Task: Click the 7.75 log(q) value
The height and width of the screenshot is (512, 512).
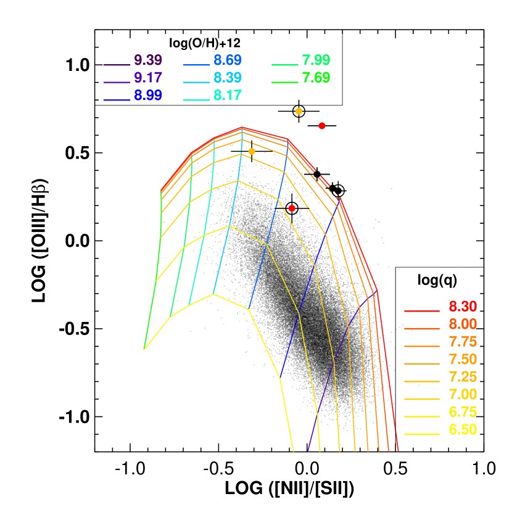Action: [x=463, y=342]
